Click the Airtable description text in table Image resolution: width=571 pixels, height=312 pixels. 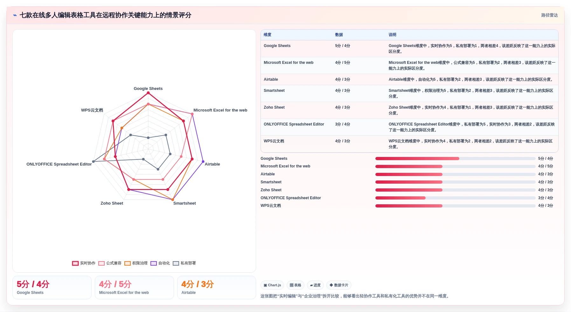click(471, 79)
